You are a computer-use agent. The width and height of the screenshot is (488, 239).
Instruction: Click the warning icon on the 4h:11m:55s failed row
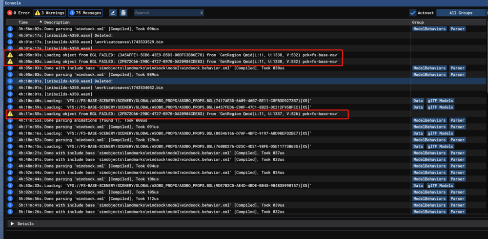[10, 113]
